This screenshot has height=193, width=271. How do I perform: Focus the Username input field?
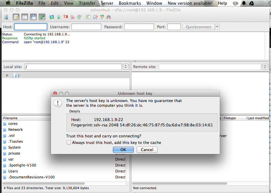tap(86, 27)
